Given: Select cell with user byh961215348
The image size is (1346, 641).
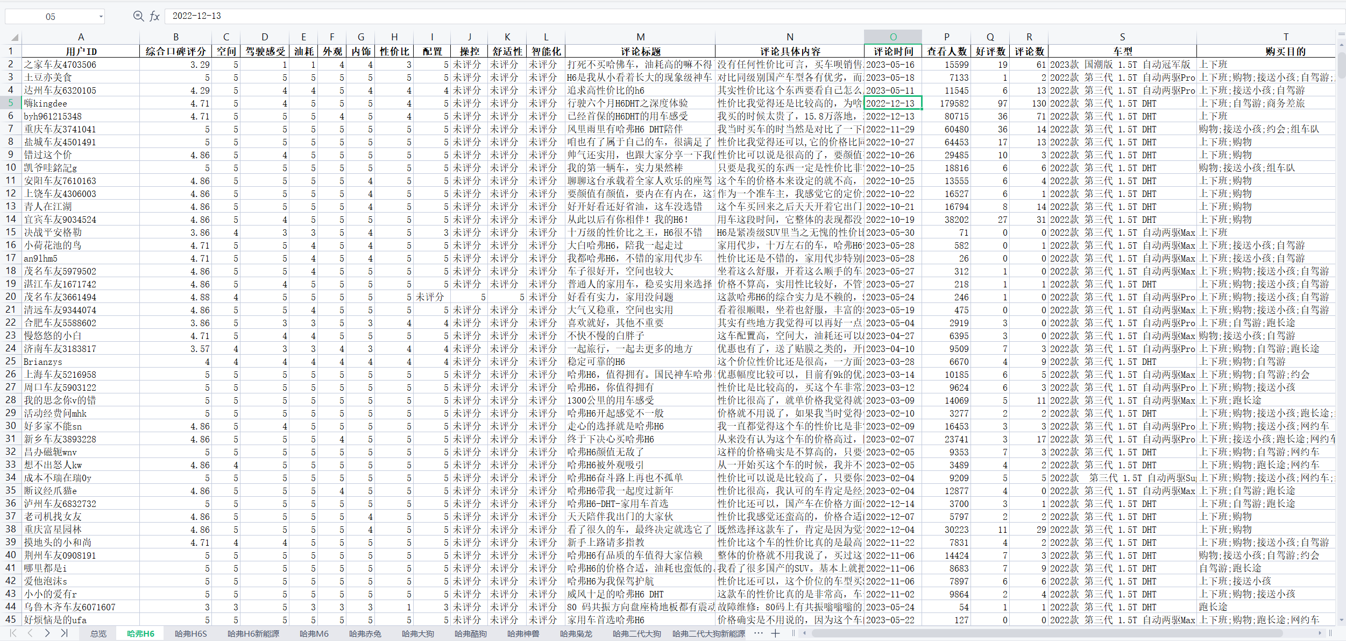Looking at the screenshot, I should coord(81,116).
